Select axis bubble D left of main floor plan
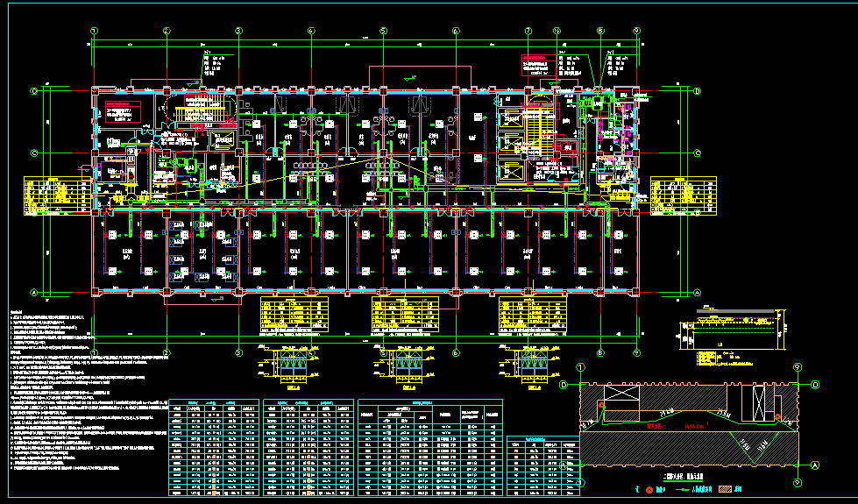Image resolution: width=858 pixels, height=504 pixels. [35, 89]
